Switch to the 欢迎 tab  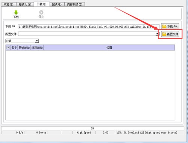(9, 4)
